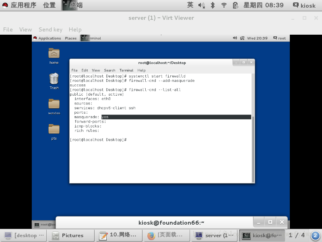Click the guest clock Wed 20:39

(x=257, y=38)
